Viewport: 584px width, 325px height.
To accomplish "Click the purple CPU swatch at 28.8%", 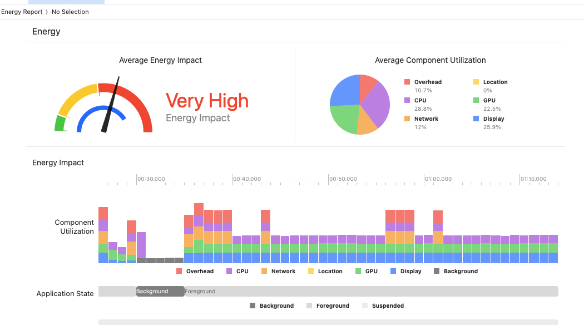I will [x=407, y=101].
